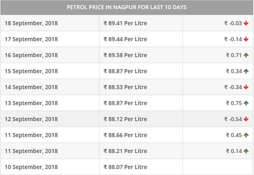The width and height of the screenshot is (254, 175).
Task: Click the green up arrow beside ₹ 0.45
Action: pos(246,135)
